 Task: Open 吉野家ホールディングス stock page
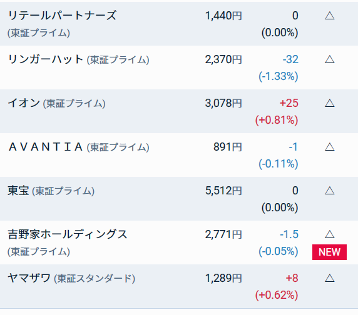click(x=68, y=234)
